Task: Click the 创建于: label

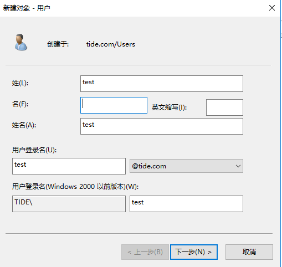Action: pyautogui.click(x=58, y=44)
